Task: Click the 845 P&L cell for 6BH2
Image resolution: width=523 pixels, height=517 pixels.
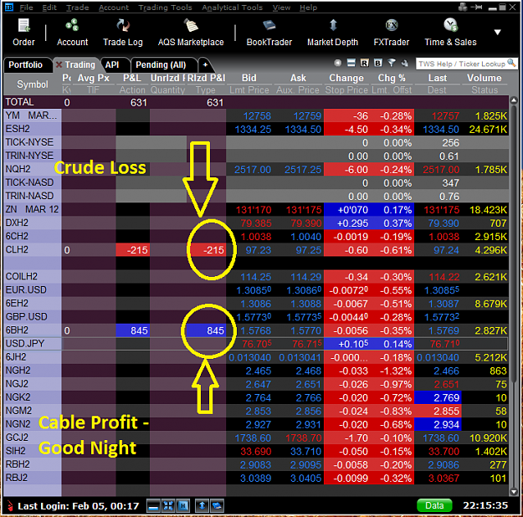Action: point(132,330)
